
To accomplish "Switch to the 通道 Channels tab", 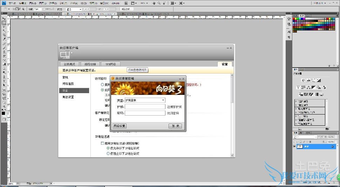I will (301, 133).
